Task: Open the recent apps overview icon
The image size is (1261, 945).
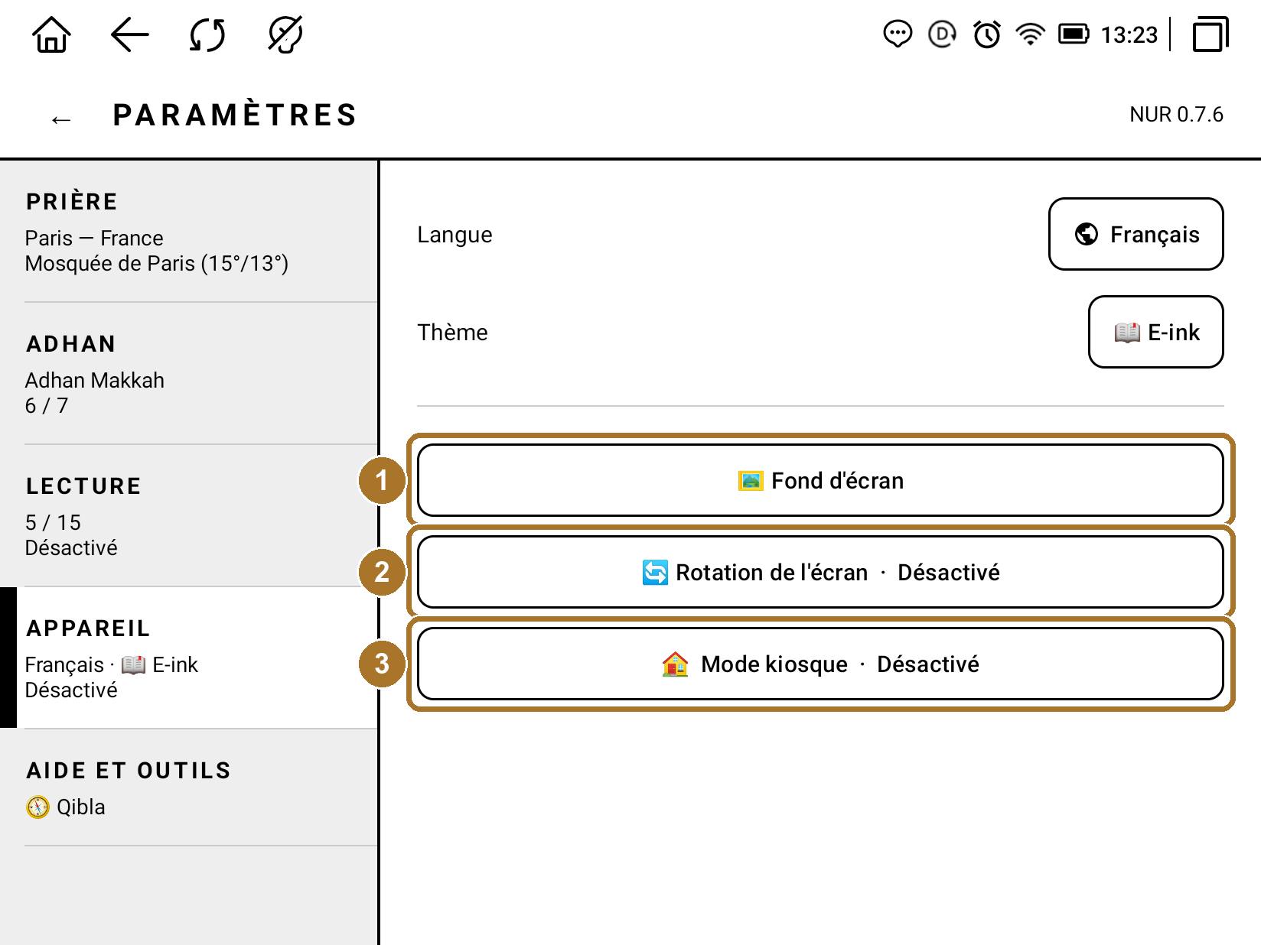Action: point(1210,35)
